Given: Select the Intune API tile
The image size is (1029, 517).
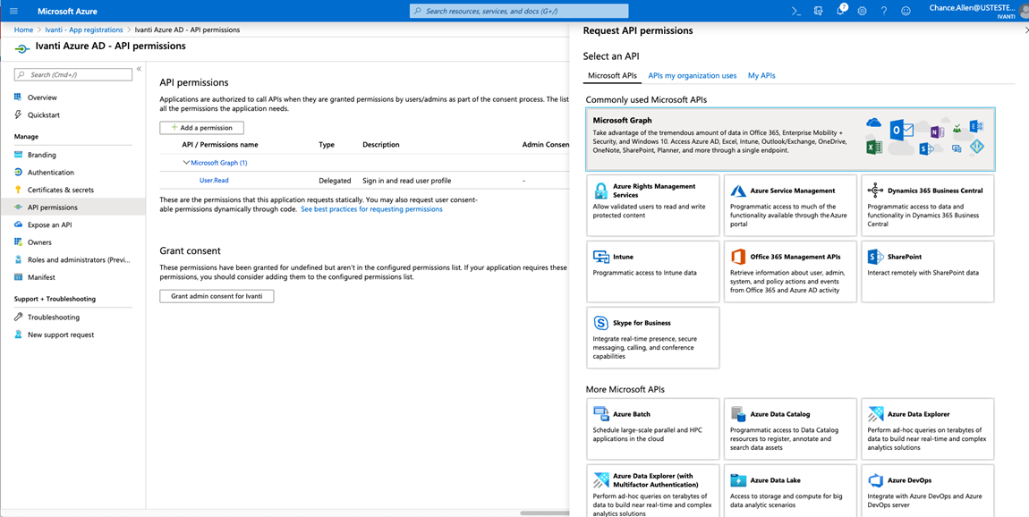Looking at the screenshot, I should pos(652,271).
